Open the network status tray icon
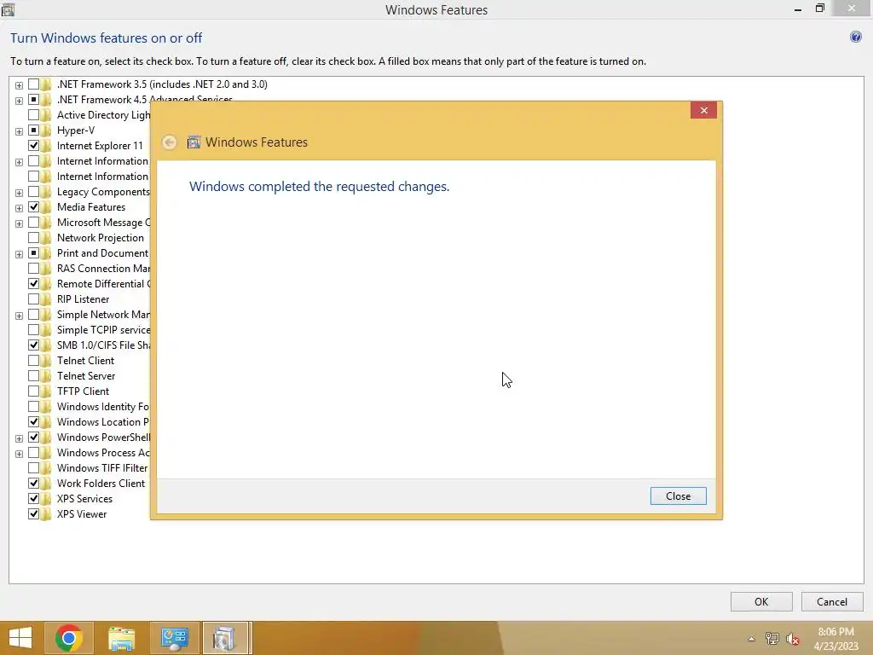 [772, 639]
